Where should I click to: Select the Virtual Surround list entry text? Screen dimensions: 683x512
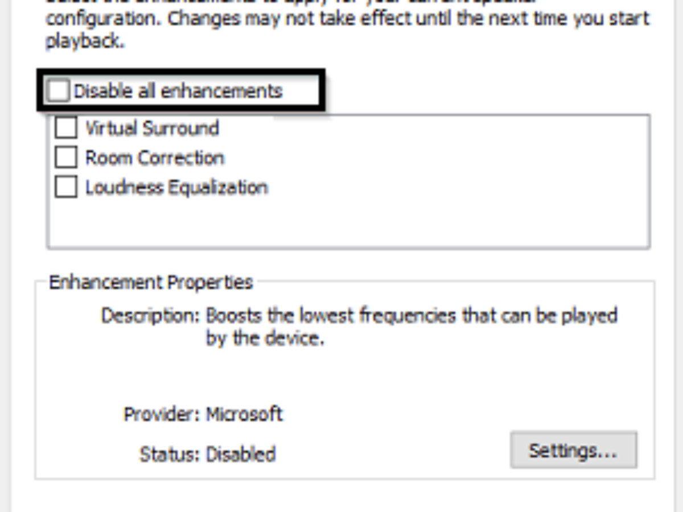[152, 127]
